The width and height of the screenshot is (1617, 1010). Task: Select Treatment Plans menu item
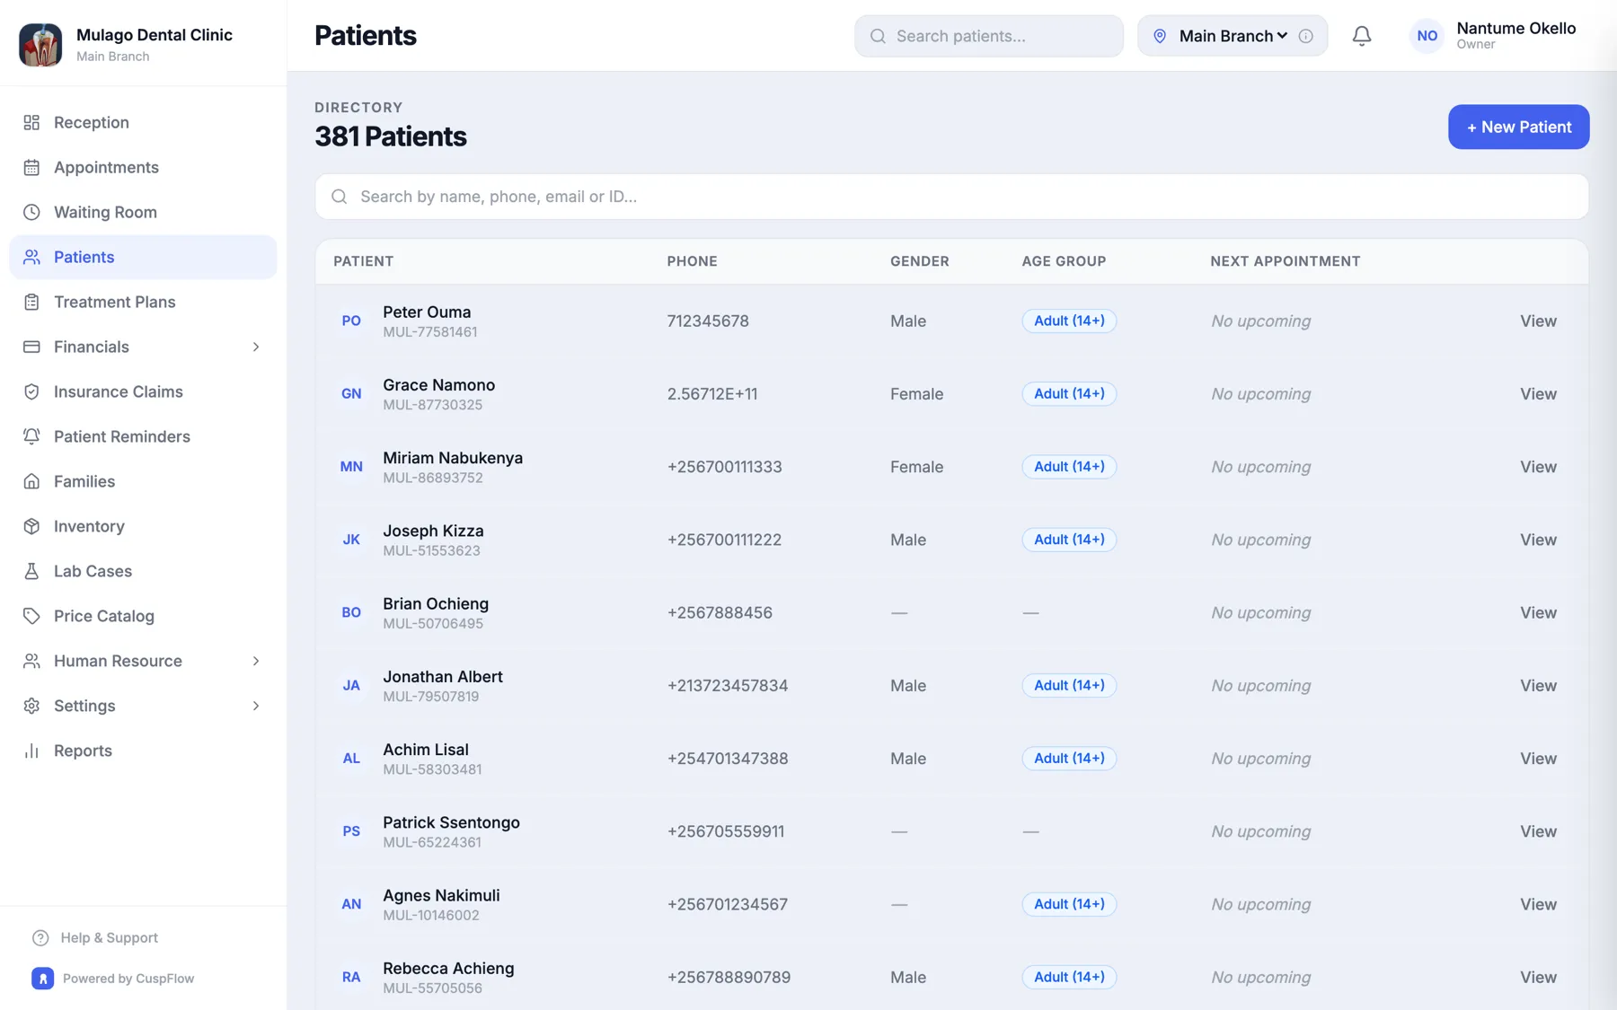pyautogui.click(x=143, y=302)
